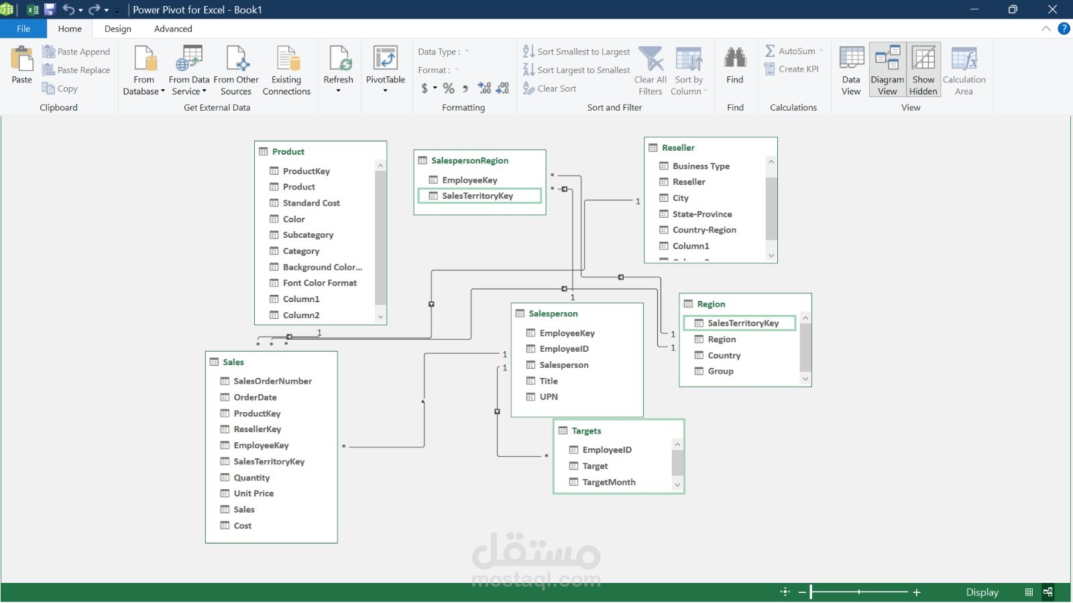The image size is (1073, 603).
Task: Apply thousands separator comma format
Action: pos(465,88)
